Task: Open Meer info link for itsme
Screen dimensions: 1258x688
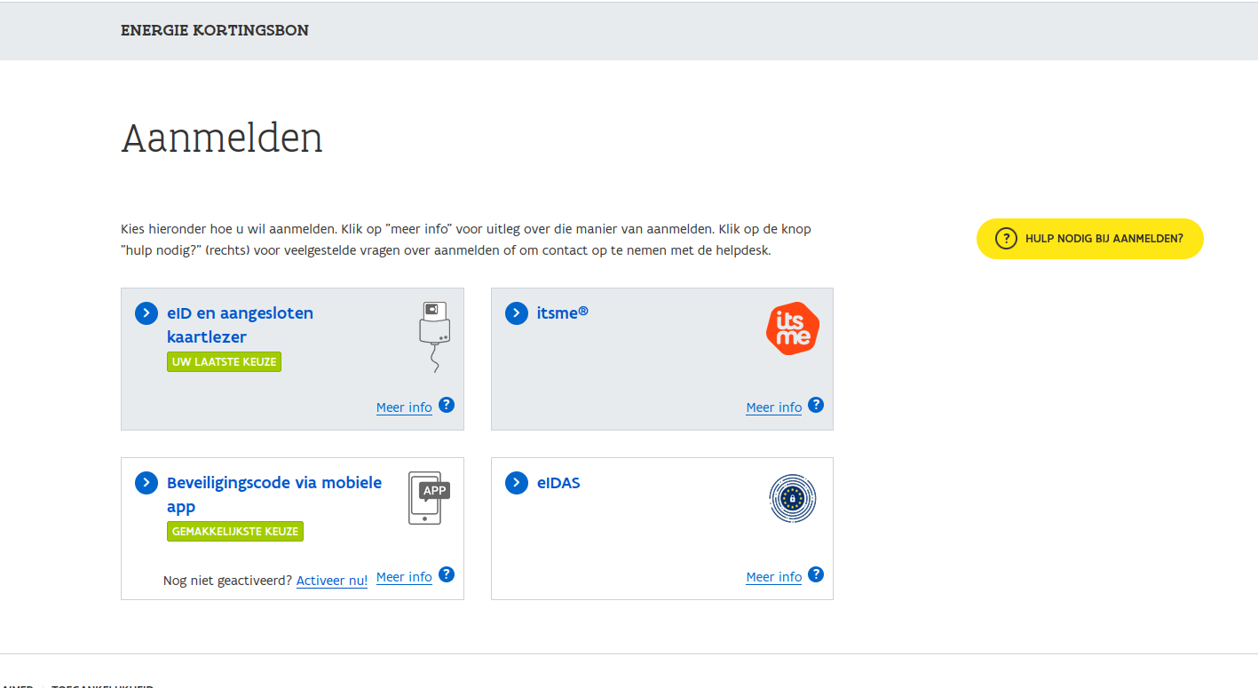Action: 773,407
